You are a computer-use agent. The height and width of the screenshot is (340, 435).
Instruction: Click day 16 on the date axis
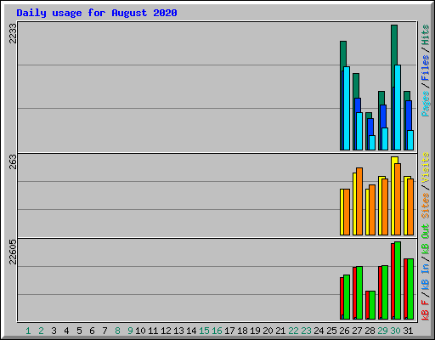coord(217,331)
